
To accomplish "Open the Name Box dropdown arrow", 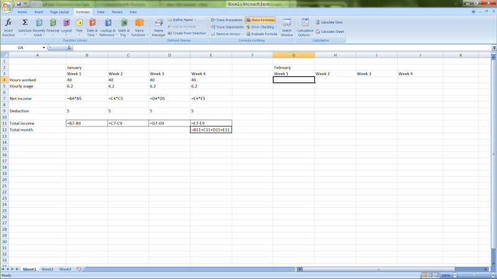I will tap(43, 48).
